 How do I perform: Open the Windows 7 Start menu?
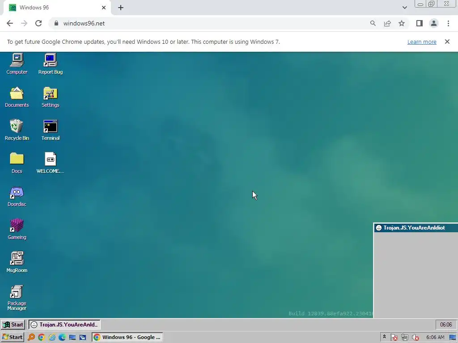click(12, 337)
